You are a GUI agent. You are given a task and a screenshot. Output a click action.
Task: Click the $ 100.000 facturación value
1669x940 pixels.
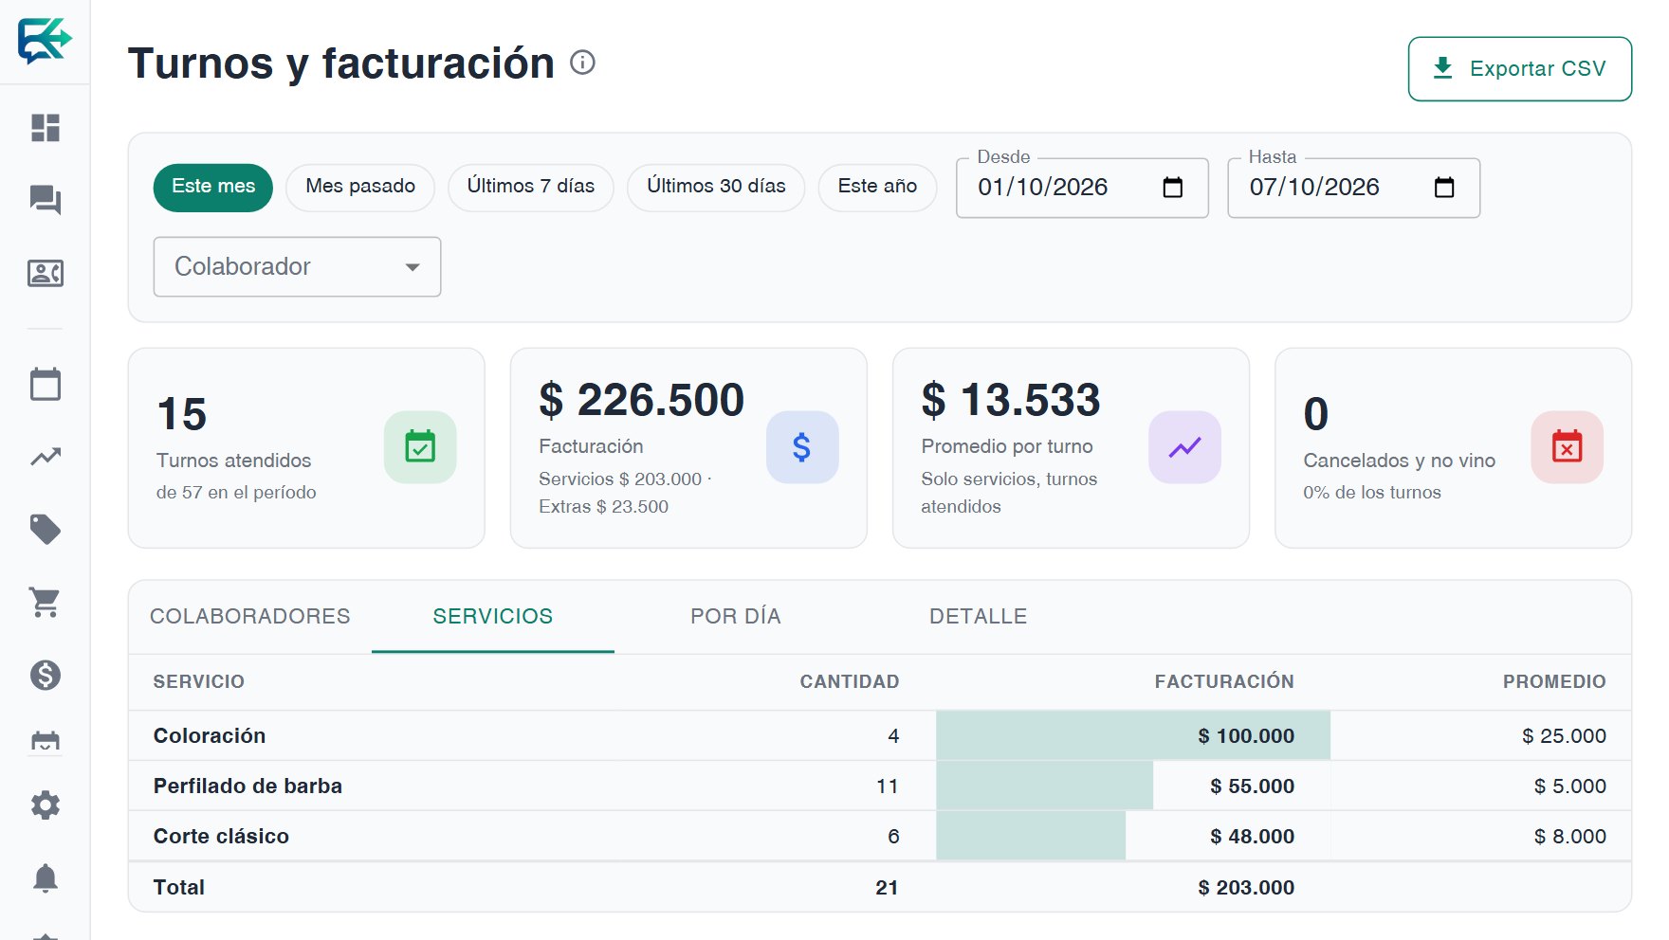point(1246,736)
